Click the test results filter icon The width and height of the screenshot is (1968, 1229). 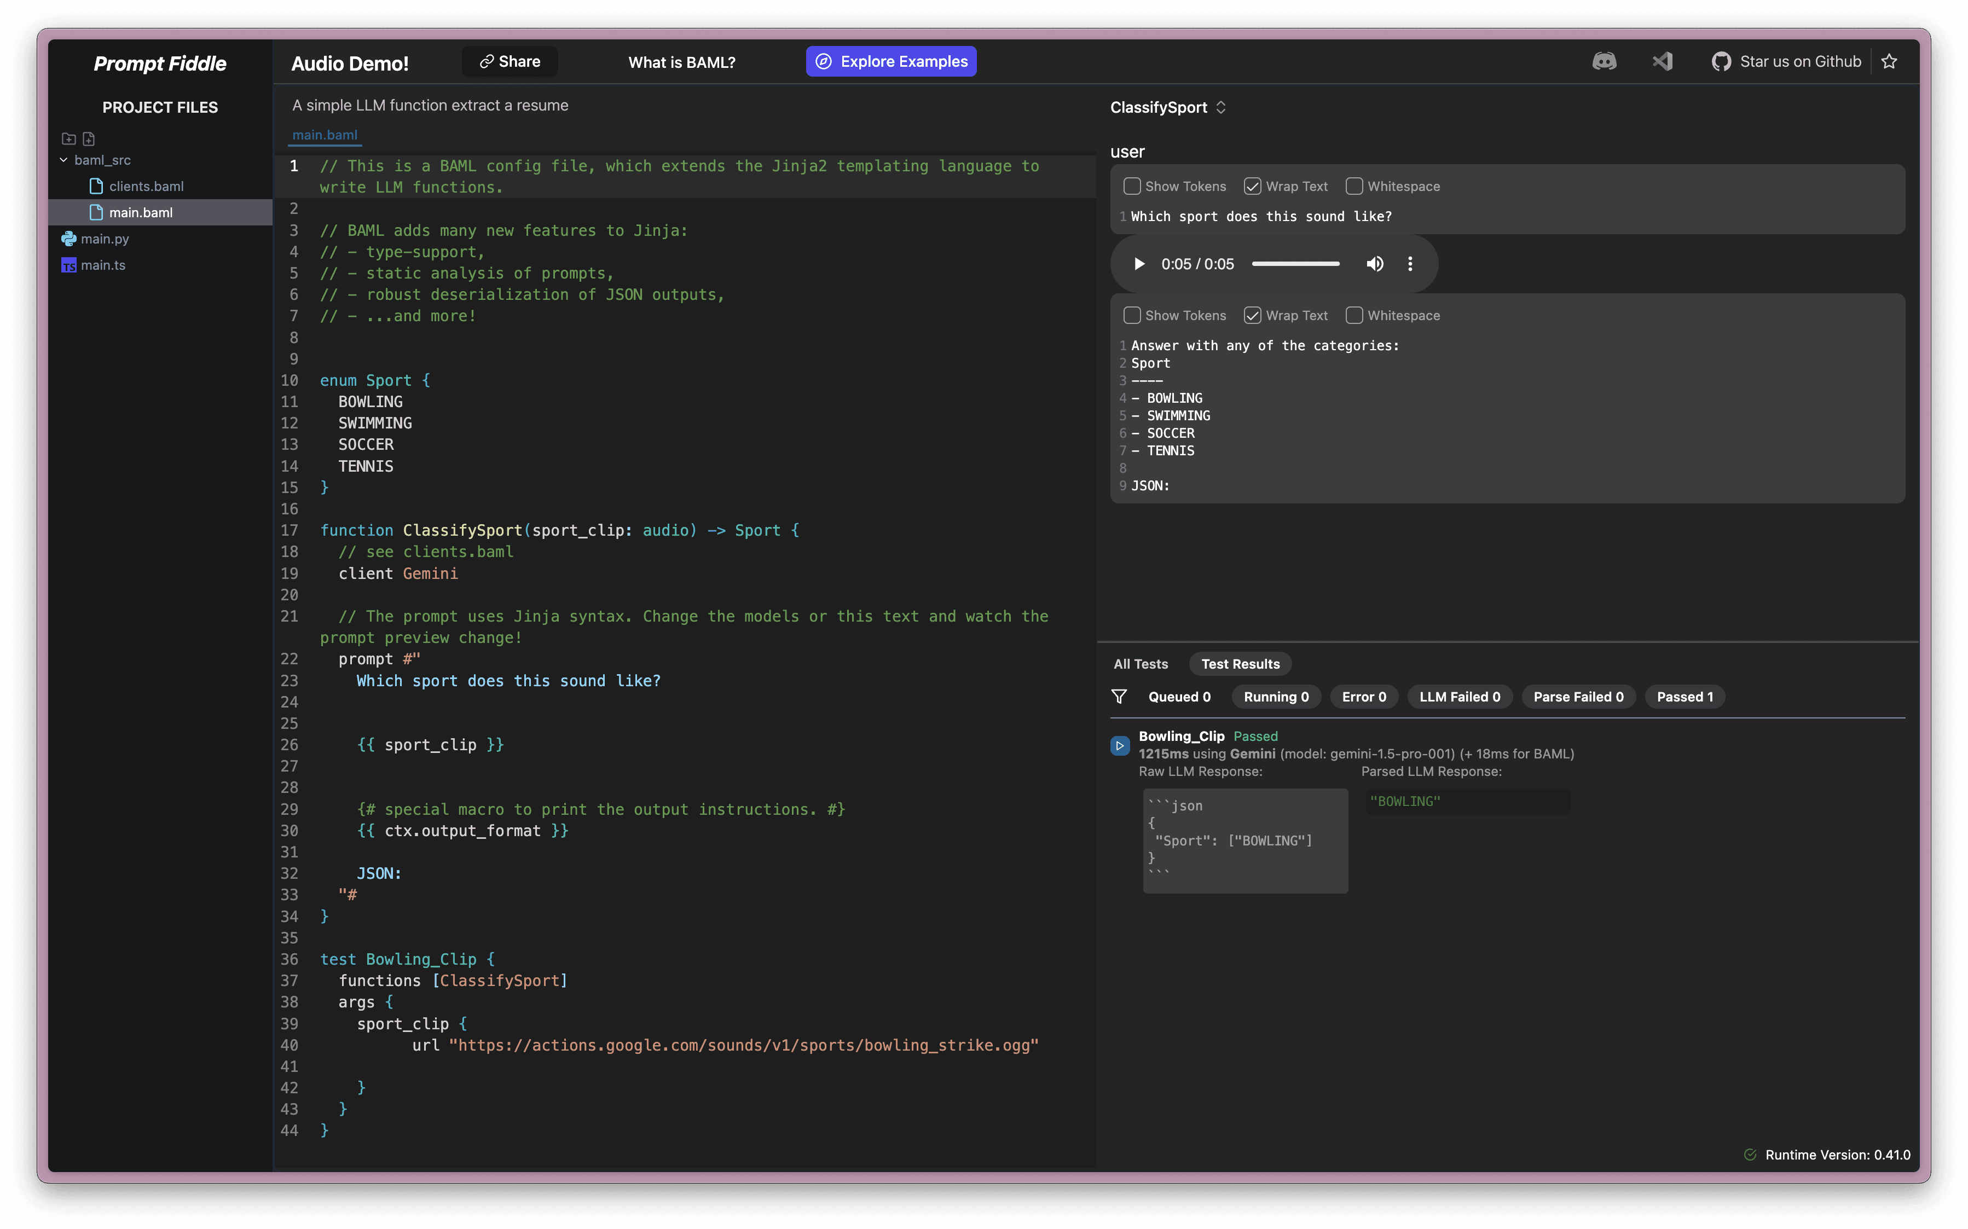[x=1119, y=697]
